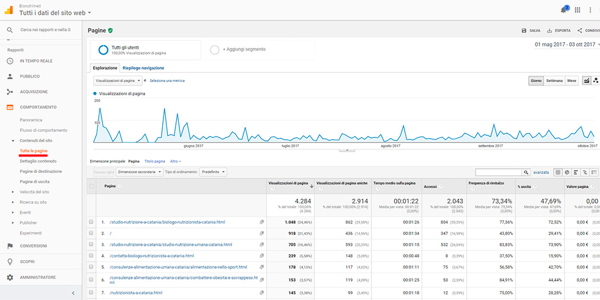Check the box for studio-nutrizione-umana-catania row
Viewport: 600px width, 300px height.
click(x=91, y=244)
